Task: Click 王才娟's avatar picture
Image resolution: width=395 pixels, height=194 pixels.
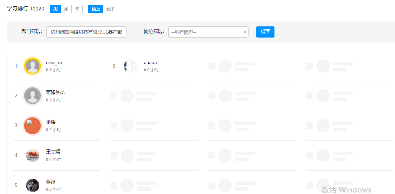Action: 33,155
